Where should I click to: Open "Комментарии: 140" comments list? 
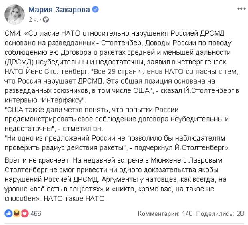(x=165, y=214)
